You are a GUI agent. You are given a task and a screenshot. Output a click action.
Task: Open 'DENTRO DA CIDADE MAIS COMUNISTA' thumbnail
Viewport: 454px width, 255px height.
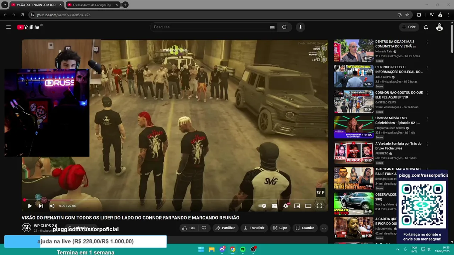pos(354,51)
